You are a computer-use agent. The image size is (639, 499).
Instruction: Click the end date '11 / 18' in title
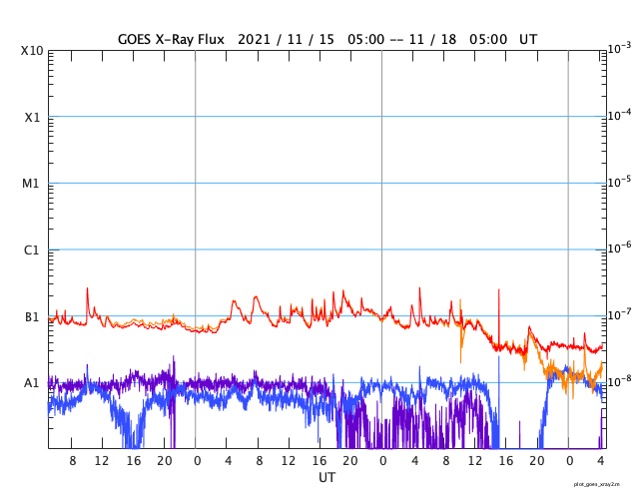432,40
